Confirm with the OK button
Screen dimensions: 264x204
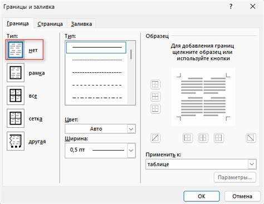coord(202,196)
